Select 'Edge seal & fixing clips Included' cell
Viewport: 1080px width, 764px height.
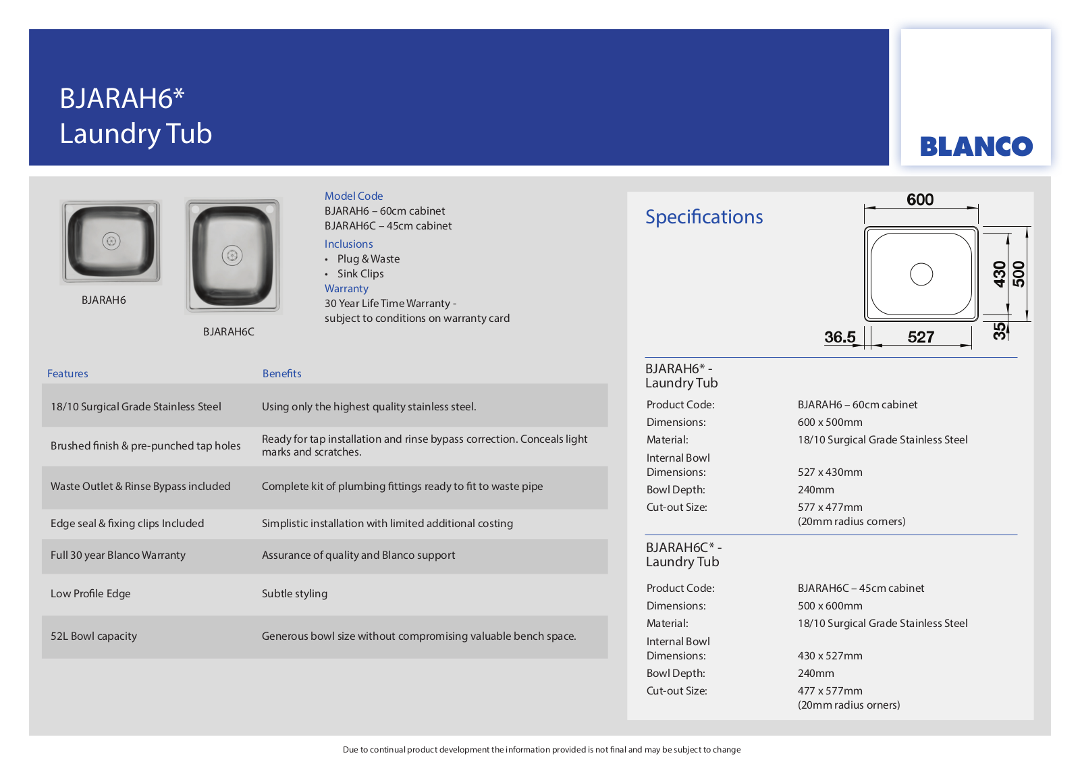coord(127,523)
